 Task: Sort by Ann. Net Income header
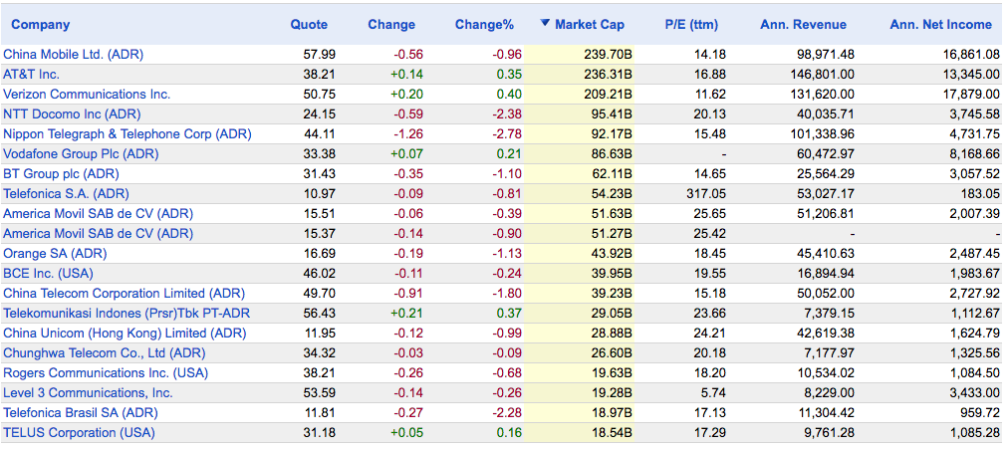pos(940,25)
